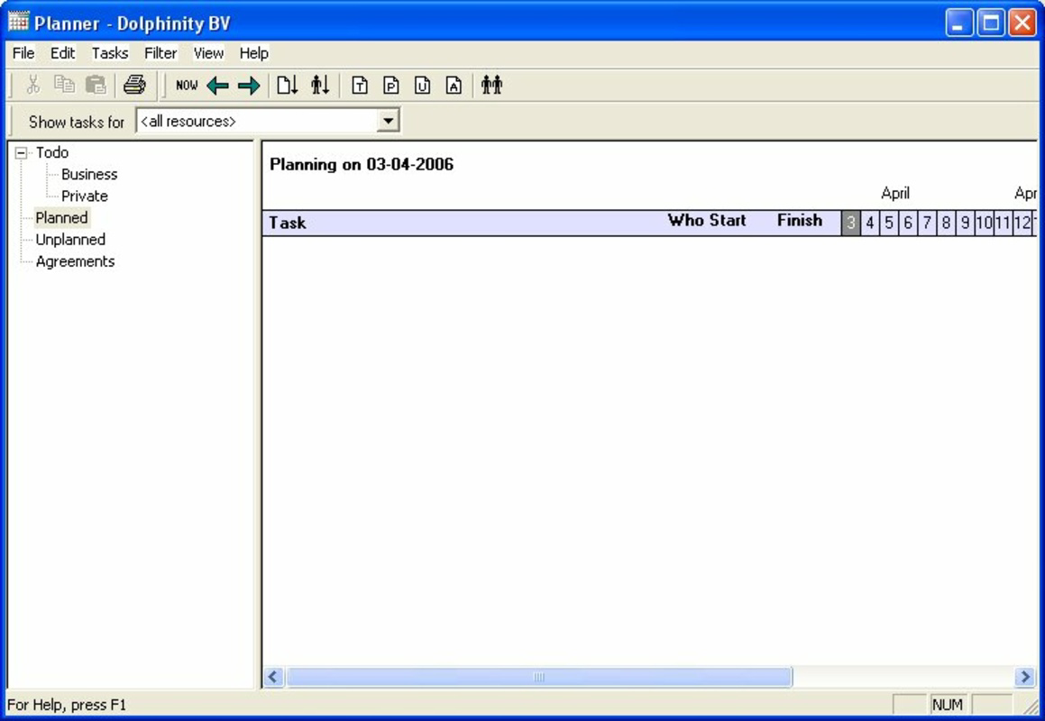Open the Filter menu

(x=160, y=53)
